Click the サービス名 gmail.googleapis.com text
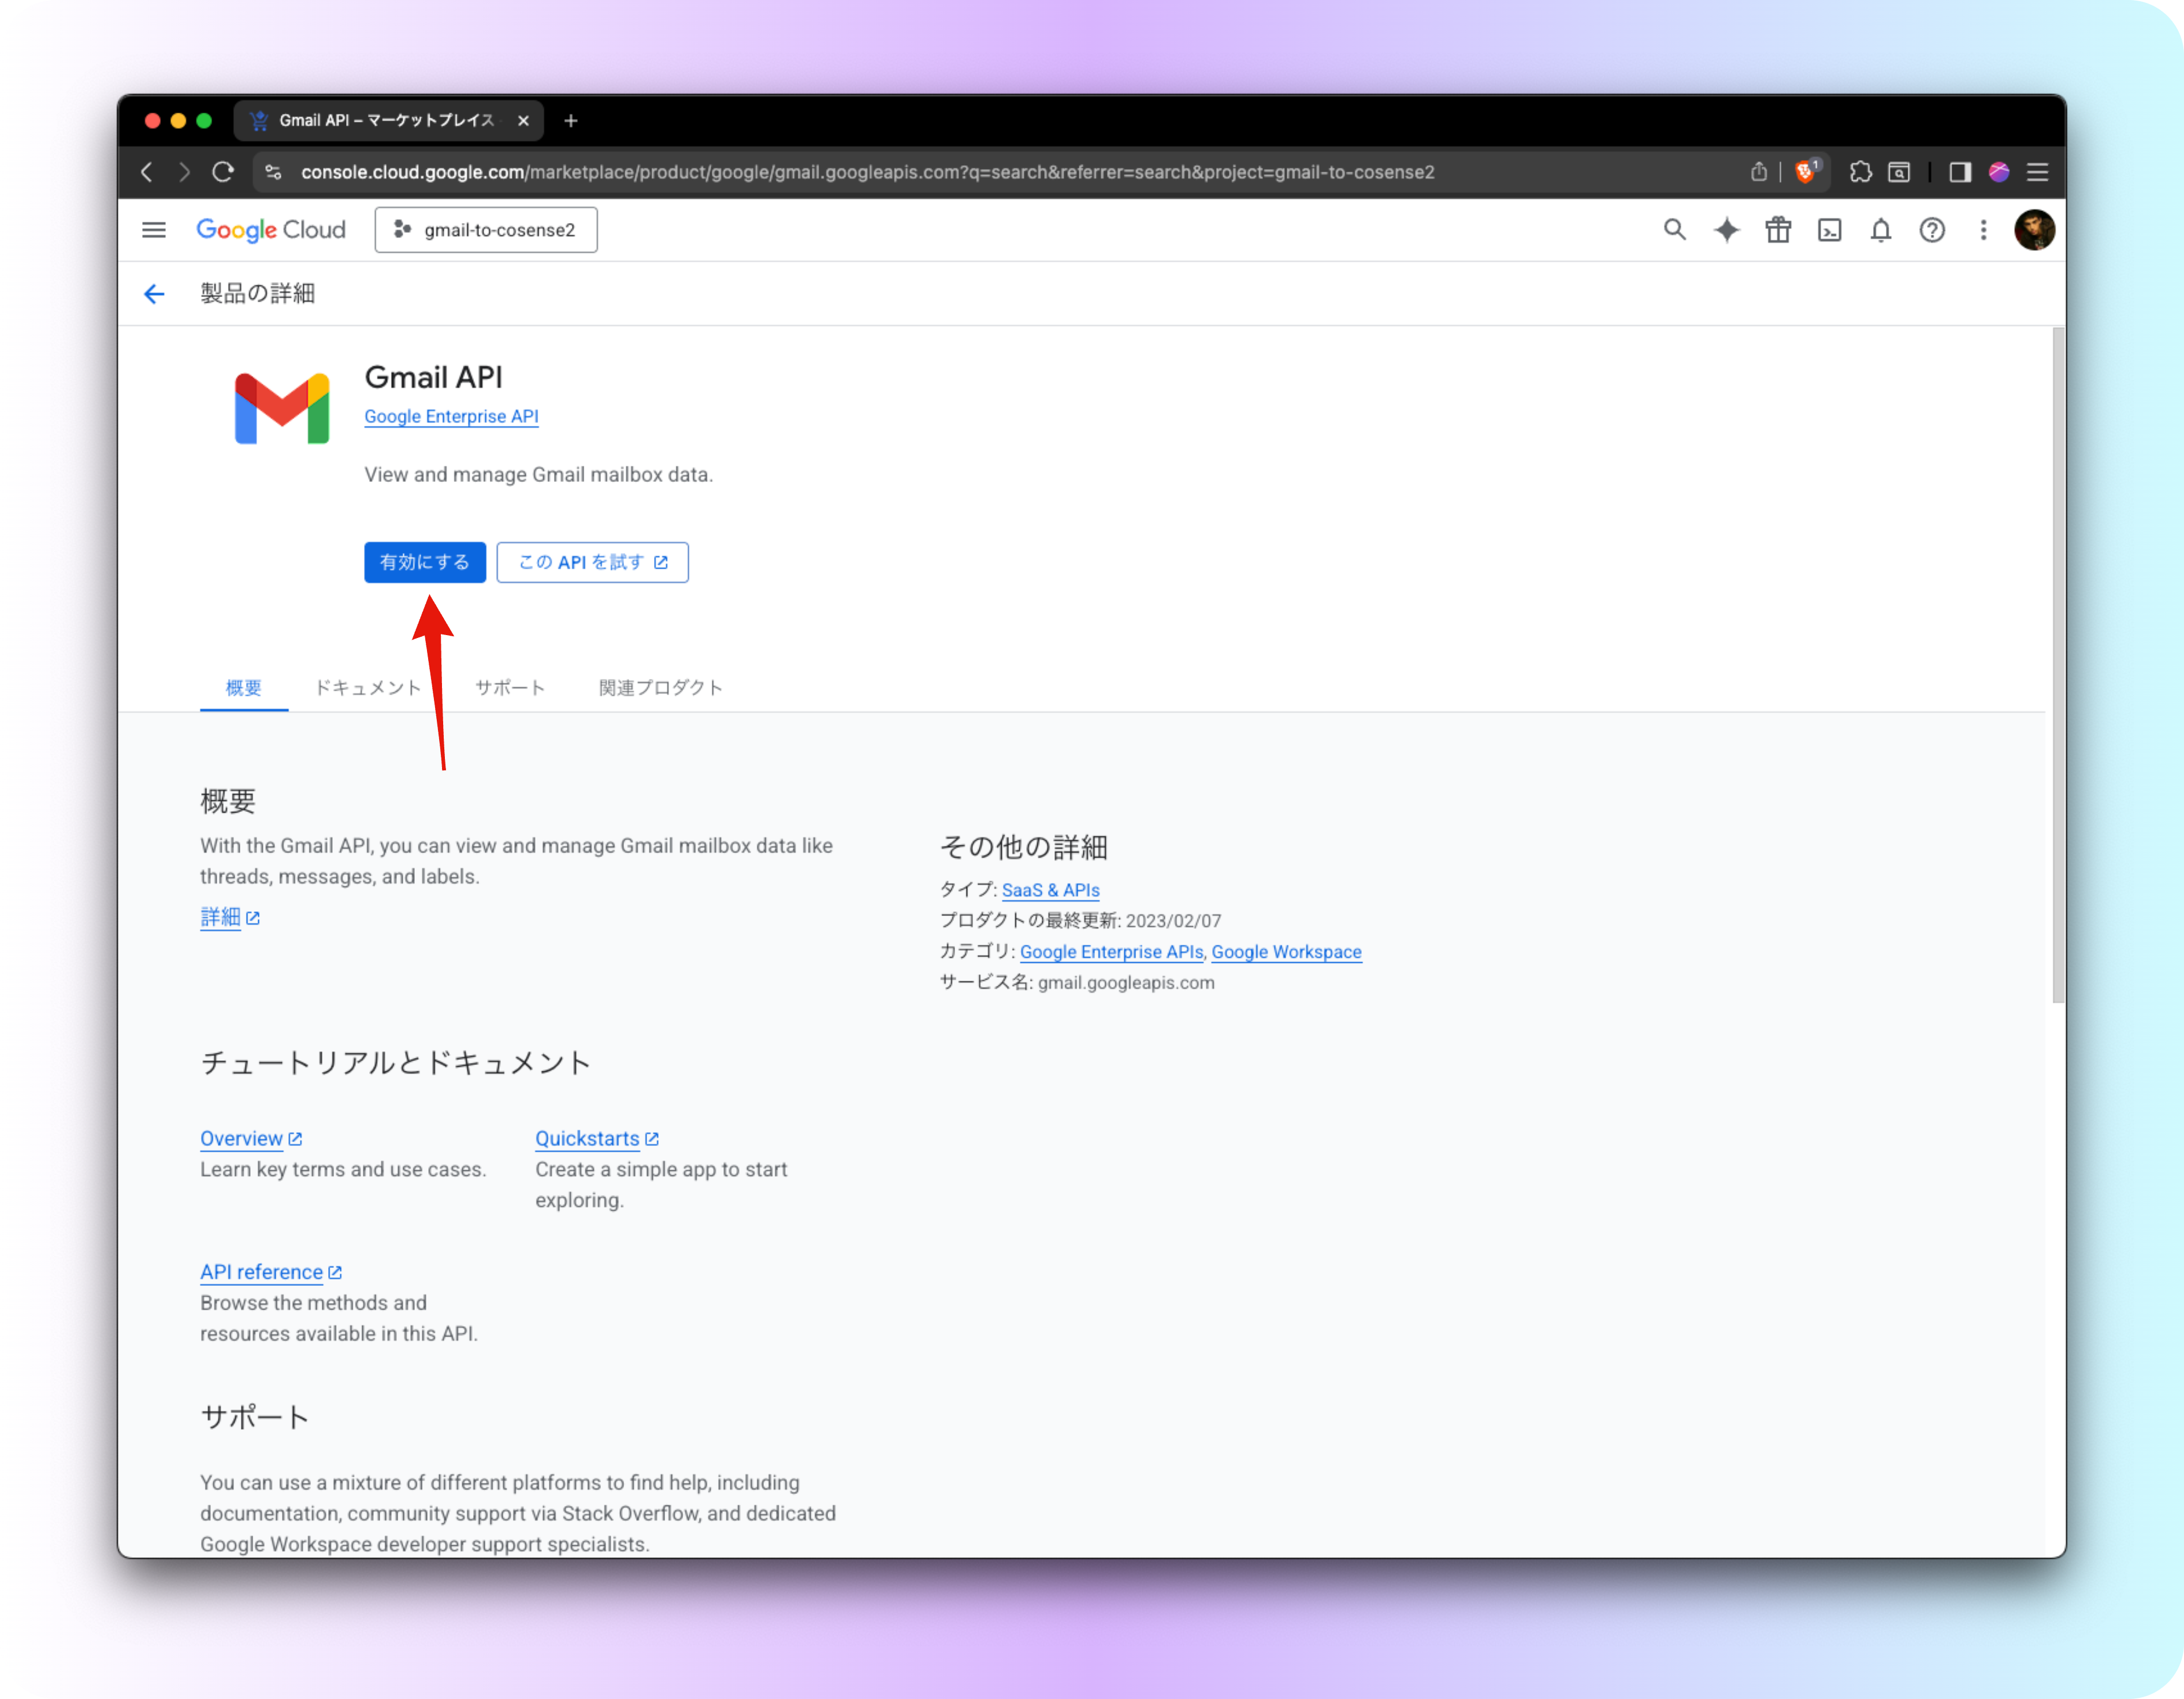Image resolution: width=2184 pixels, height=1699 pixels. pyautogui.click(x=1077, y=982)
